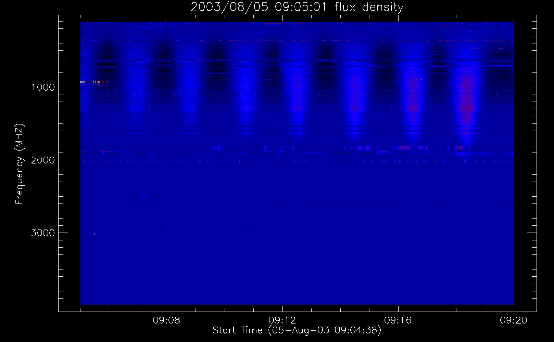Click the 09:08 time tick label
The height and width of the screenshot is (342, 554).
coord(166,320)
